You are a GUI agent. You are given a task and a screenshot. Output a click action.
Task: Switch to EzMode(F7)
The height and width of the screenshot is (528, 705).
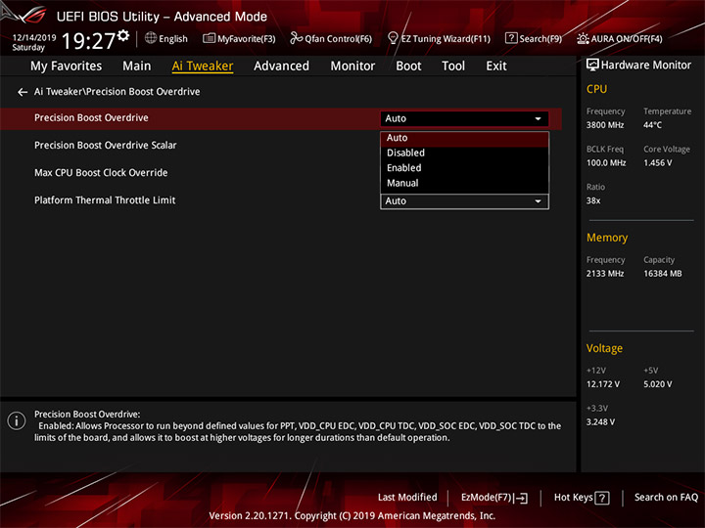(487, 498)
